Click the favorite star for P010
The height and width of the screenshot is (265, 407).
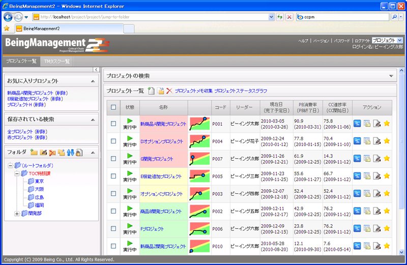pyautogui.click(x=387, y=246)
